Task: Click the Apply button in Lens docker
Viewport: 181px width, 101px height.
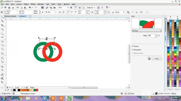Action: [x=157, y=59]
